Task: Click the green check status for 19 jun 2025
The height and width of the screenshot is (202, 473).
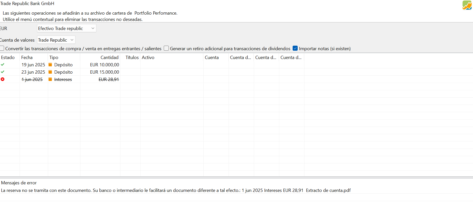Action: [3, 65]
